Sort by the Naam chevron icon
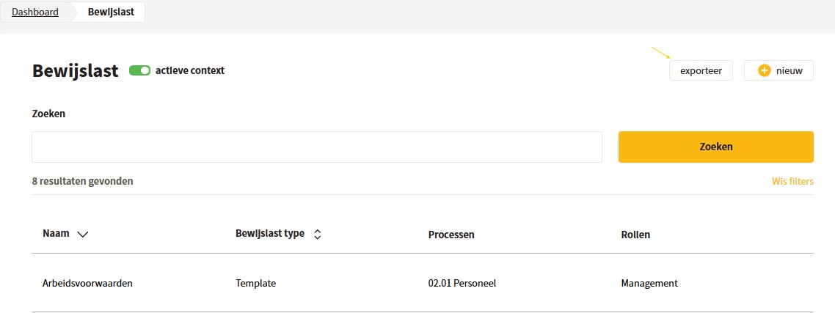The width and height of the screenshot is (835, 313). click(82, 235)
